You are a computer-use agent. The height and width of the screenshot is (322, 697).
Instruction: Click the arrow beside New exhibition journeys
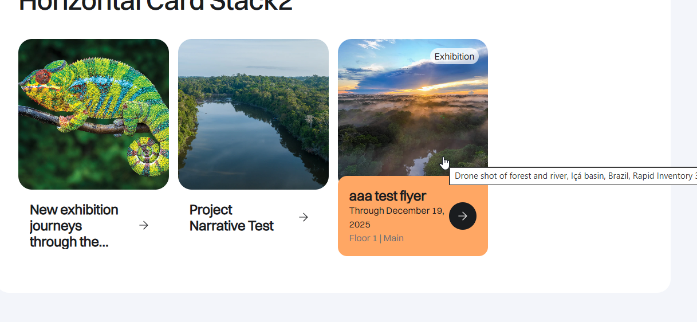click(144, 226)
